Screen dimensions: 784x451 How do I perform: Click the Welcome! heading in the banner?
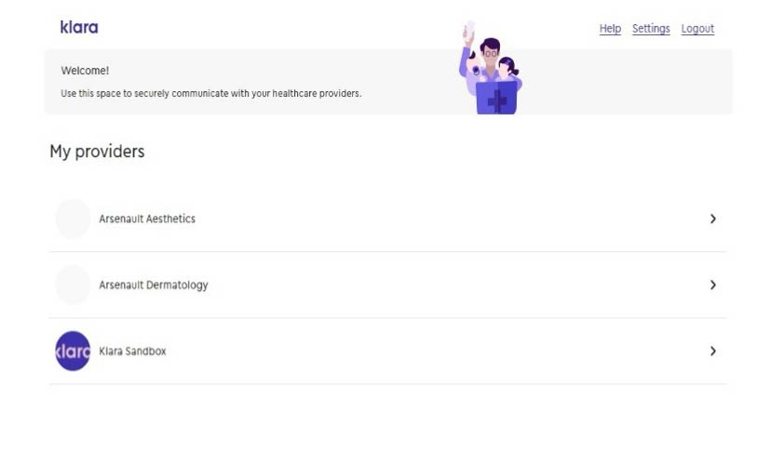click(x=85, y=71)
